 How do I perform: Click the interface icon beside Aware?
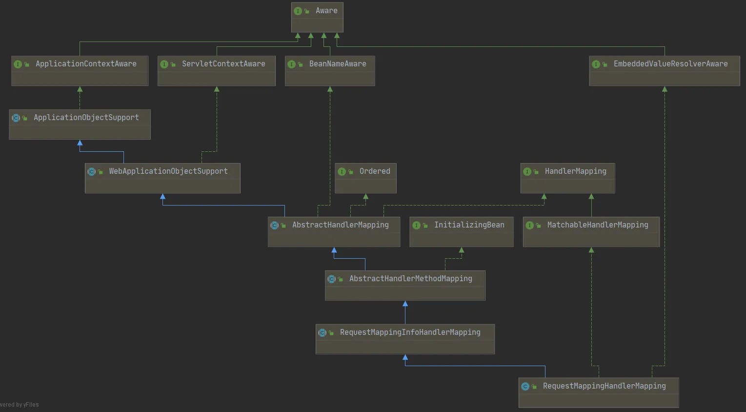coord(298,11)
